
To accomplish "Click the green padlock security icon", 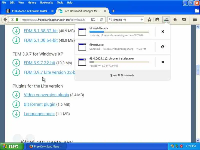I will [17, 20].
